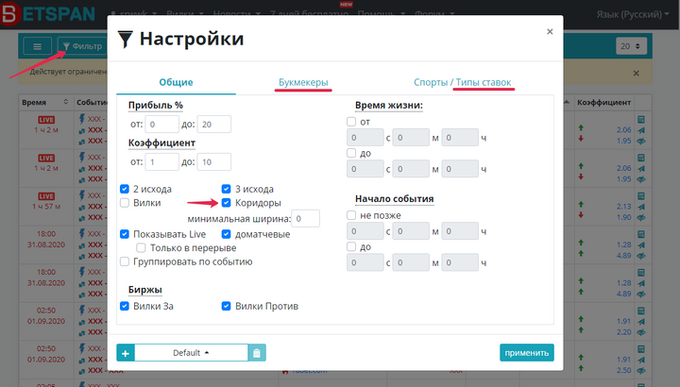The image size is (680, 387).
Task: Click the применить button
Action: [x=526, y=353]
